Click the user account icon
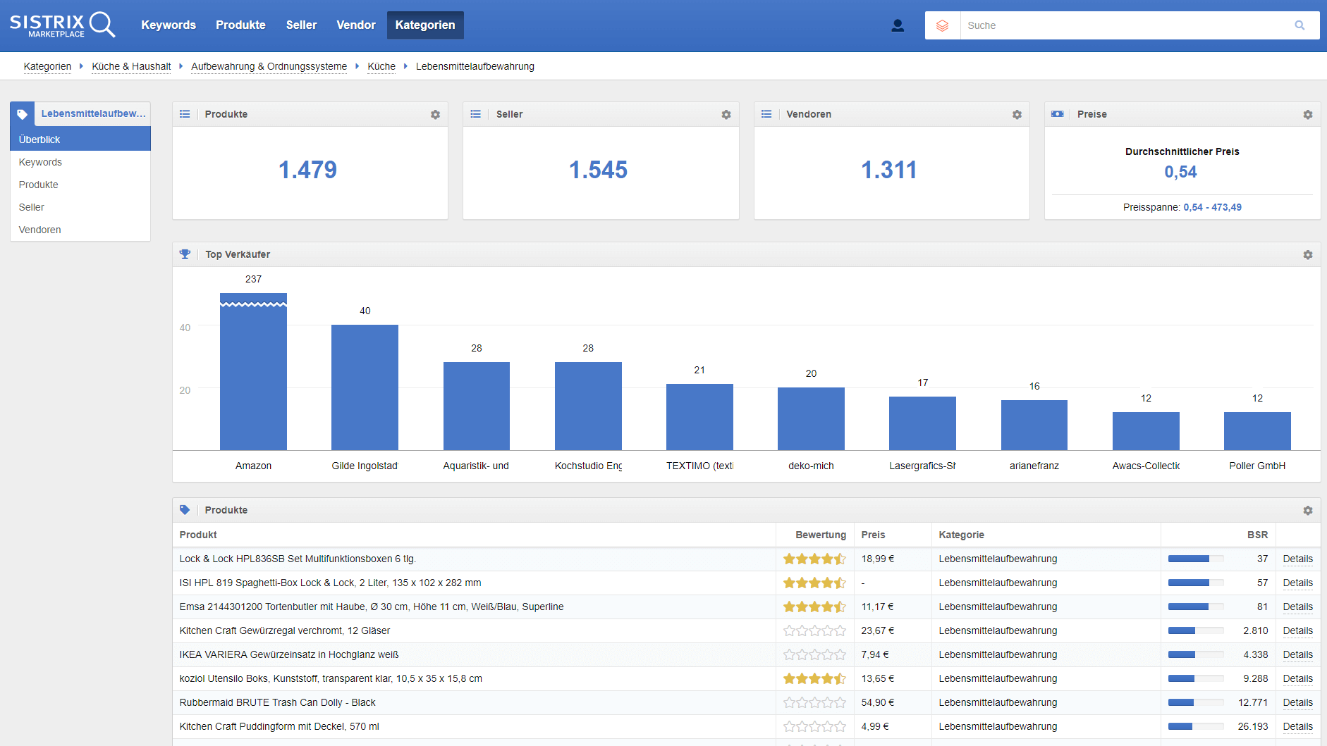1327x746 pixels. coord(897,25)
